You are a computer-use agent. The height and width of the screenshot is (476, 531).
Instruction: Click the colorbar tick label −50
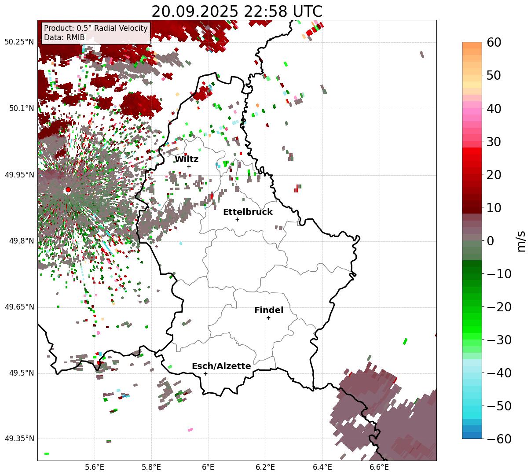(x=499, y=406)
